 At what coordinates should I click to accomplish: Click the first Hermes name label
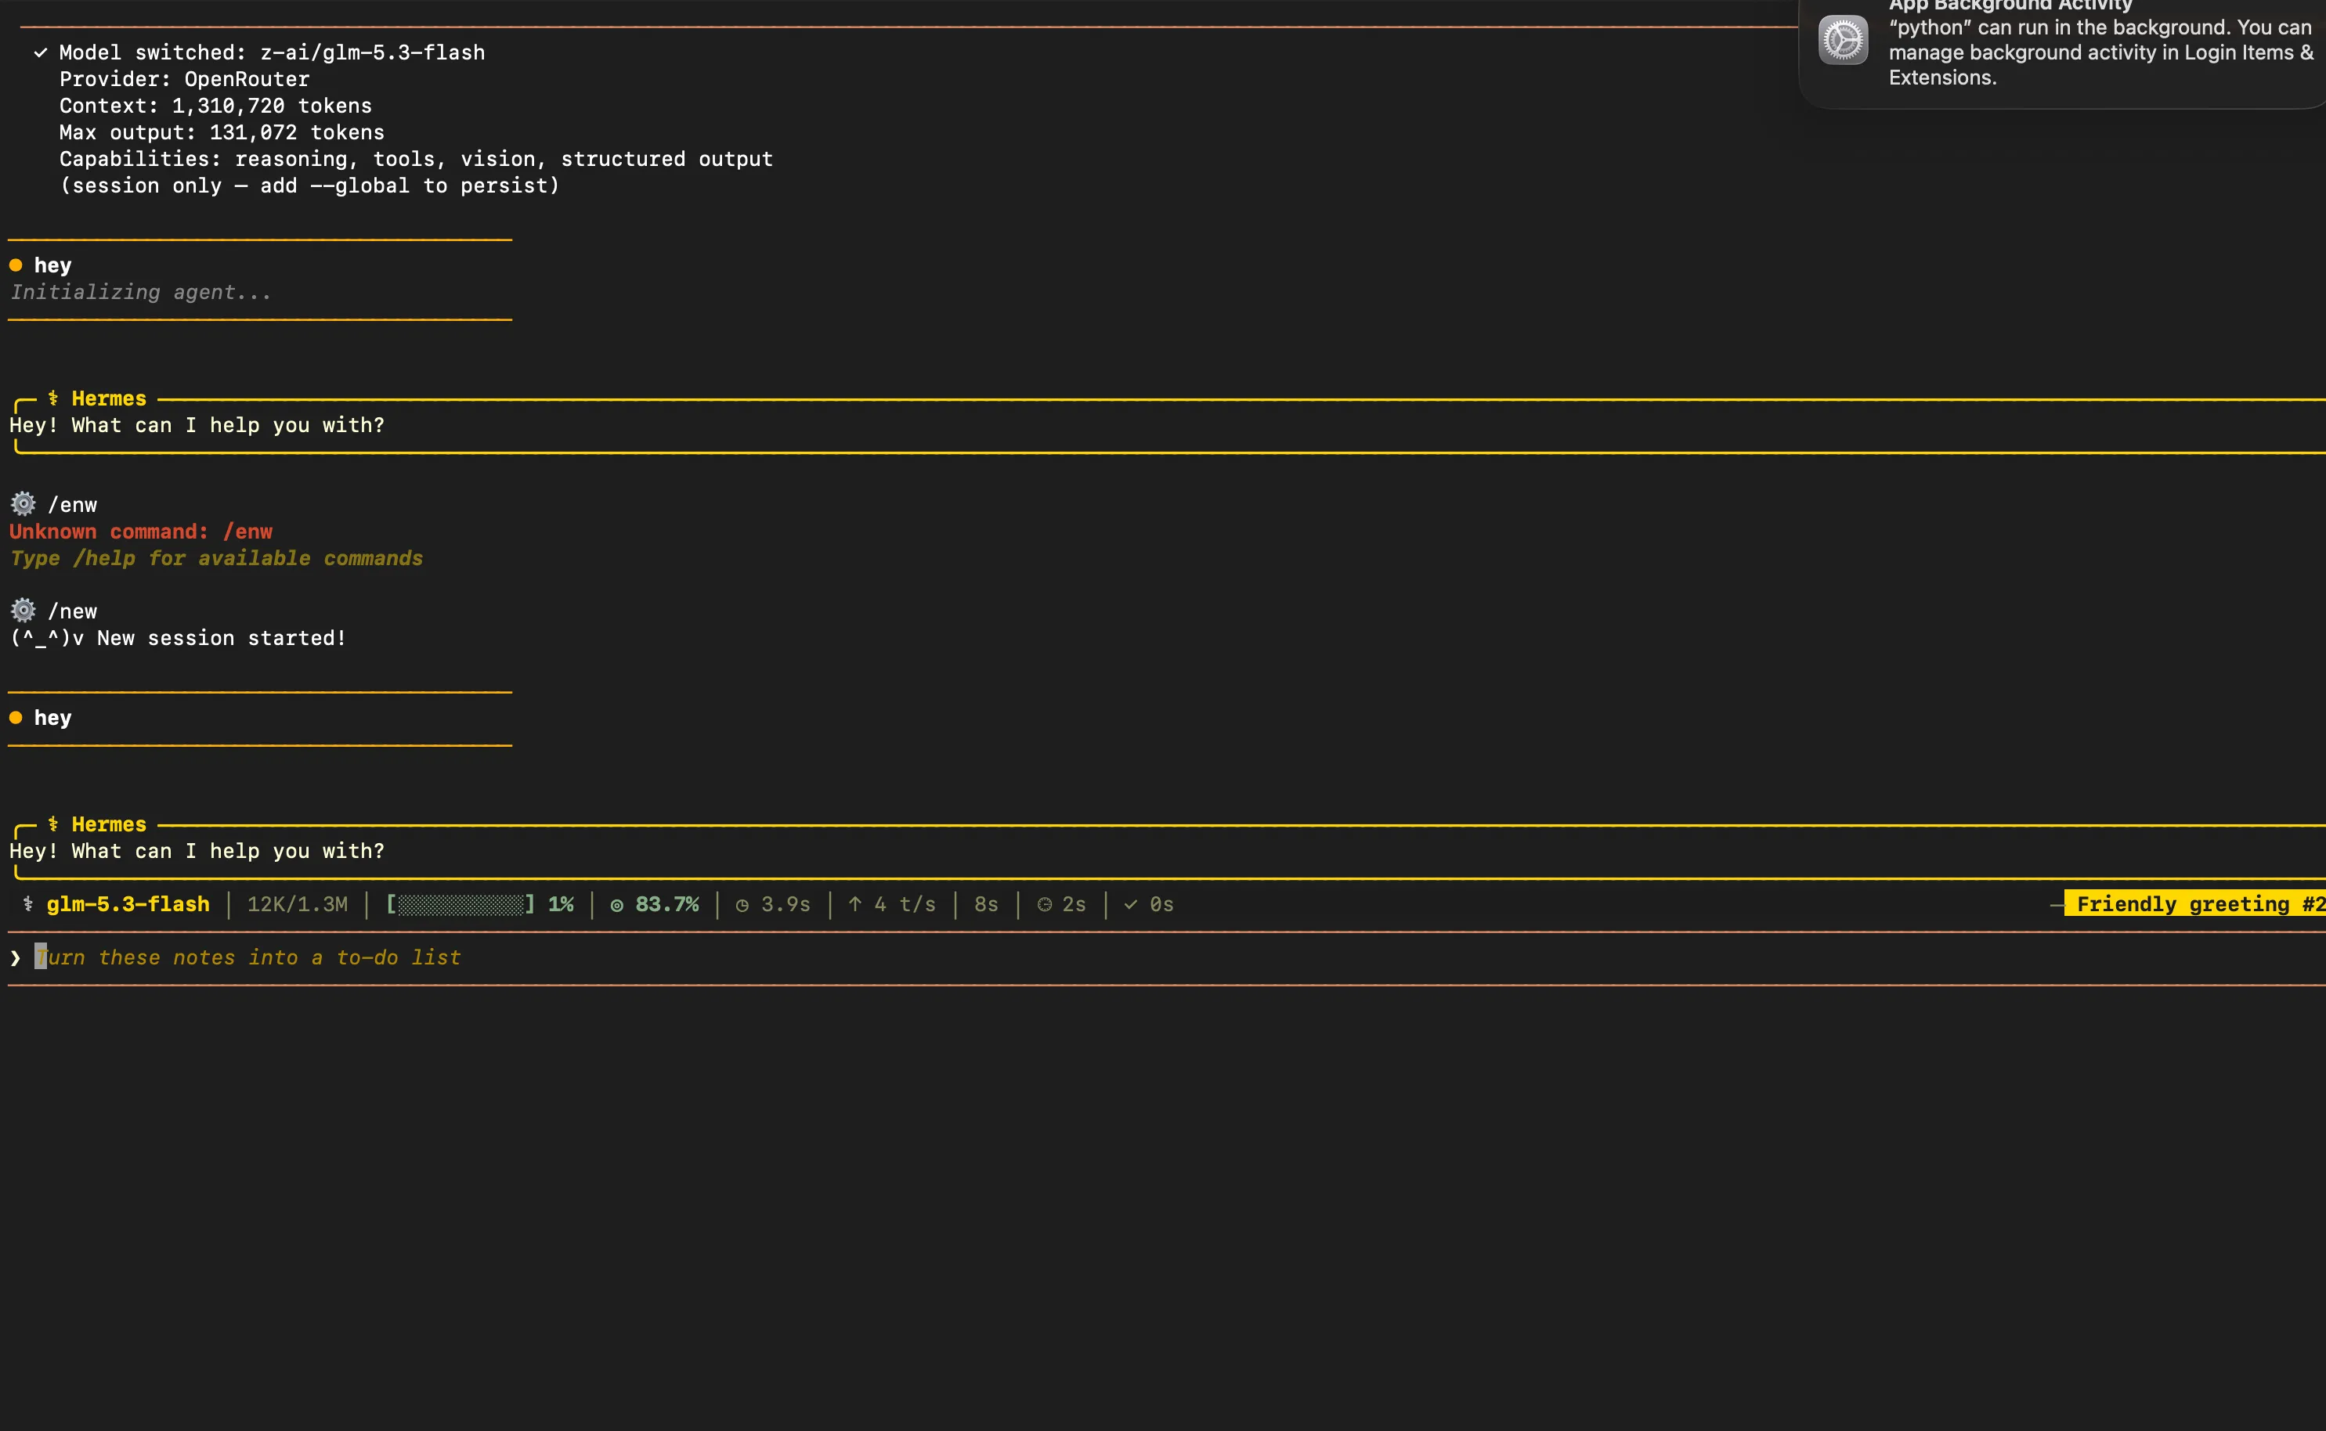click(x=109, y=398)
